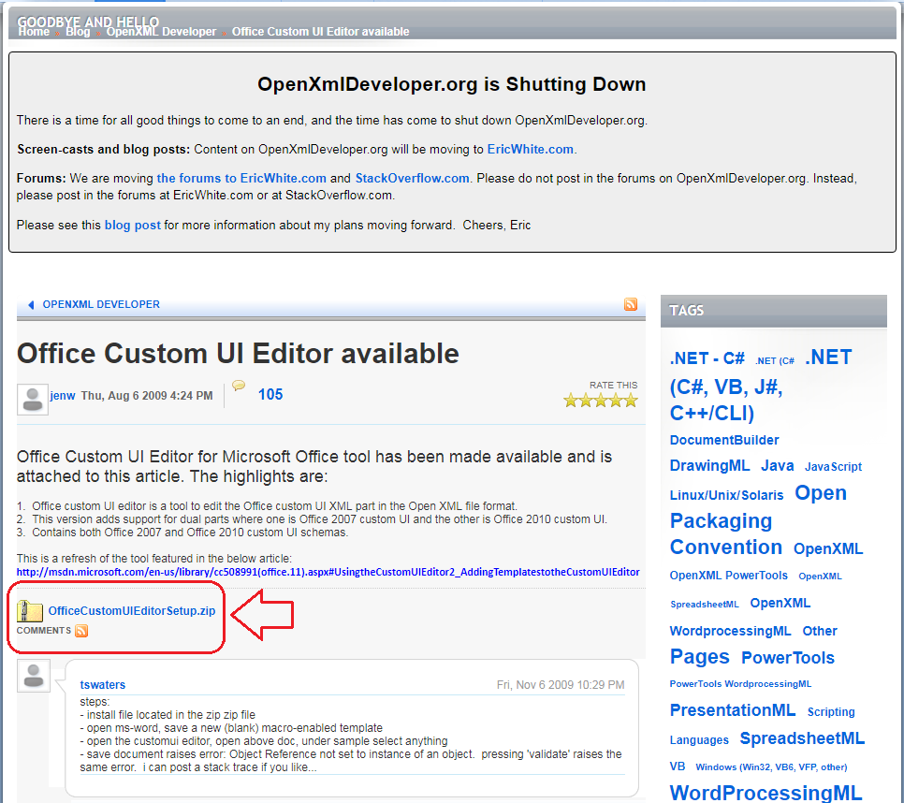Click the article title 'Office Custom UI Editor available'
Image resolution: width=904 pixels, height=803 pixels.
pyautogui.click(x=238, y=354)
